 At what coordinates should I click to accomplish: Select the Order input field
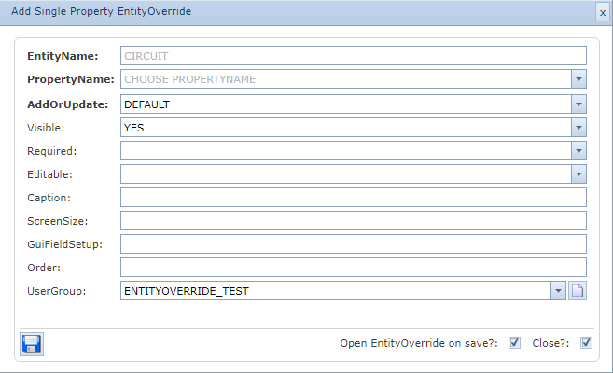(353, 267)
